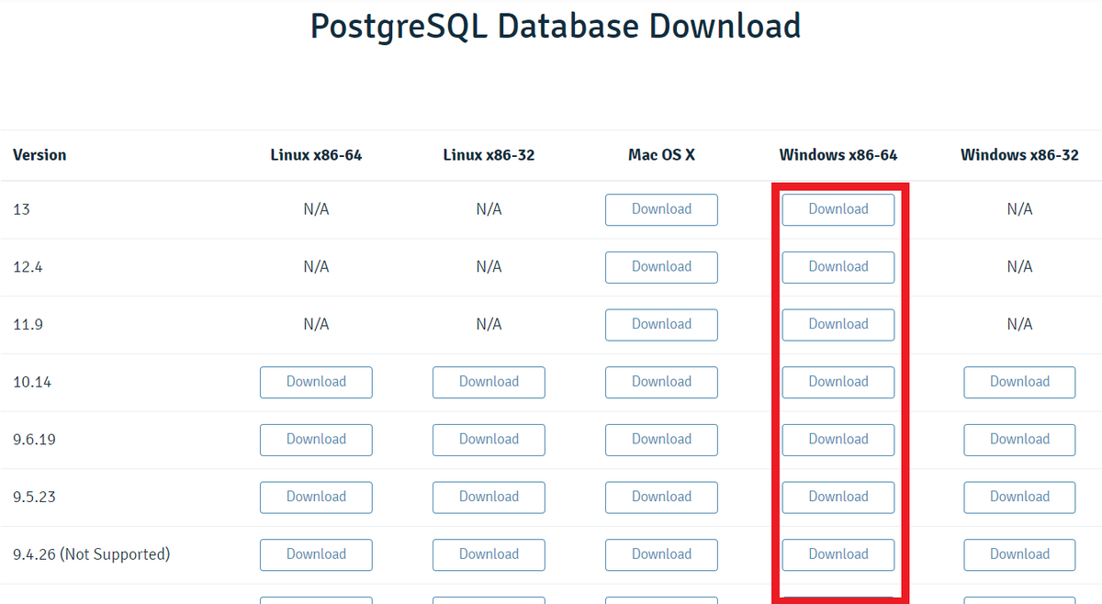Screen dimensions: 1102x604
Task: Download version 9.4.26 for Windows x86-32
Action: point(1019,554)
